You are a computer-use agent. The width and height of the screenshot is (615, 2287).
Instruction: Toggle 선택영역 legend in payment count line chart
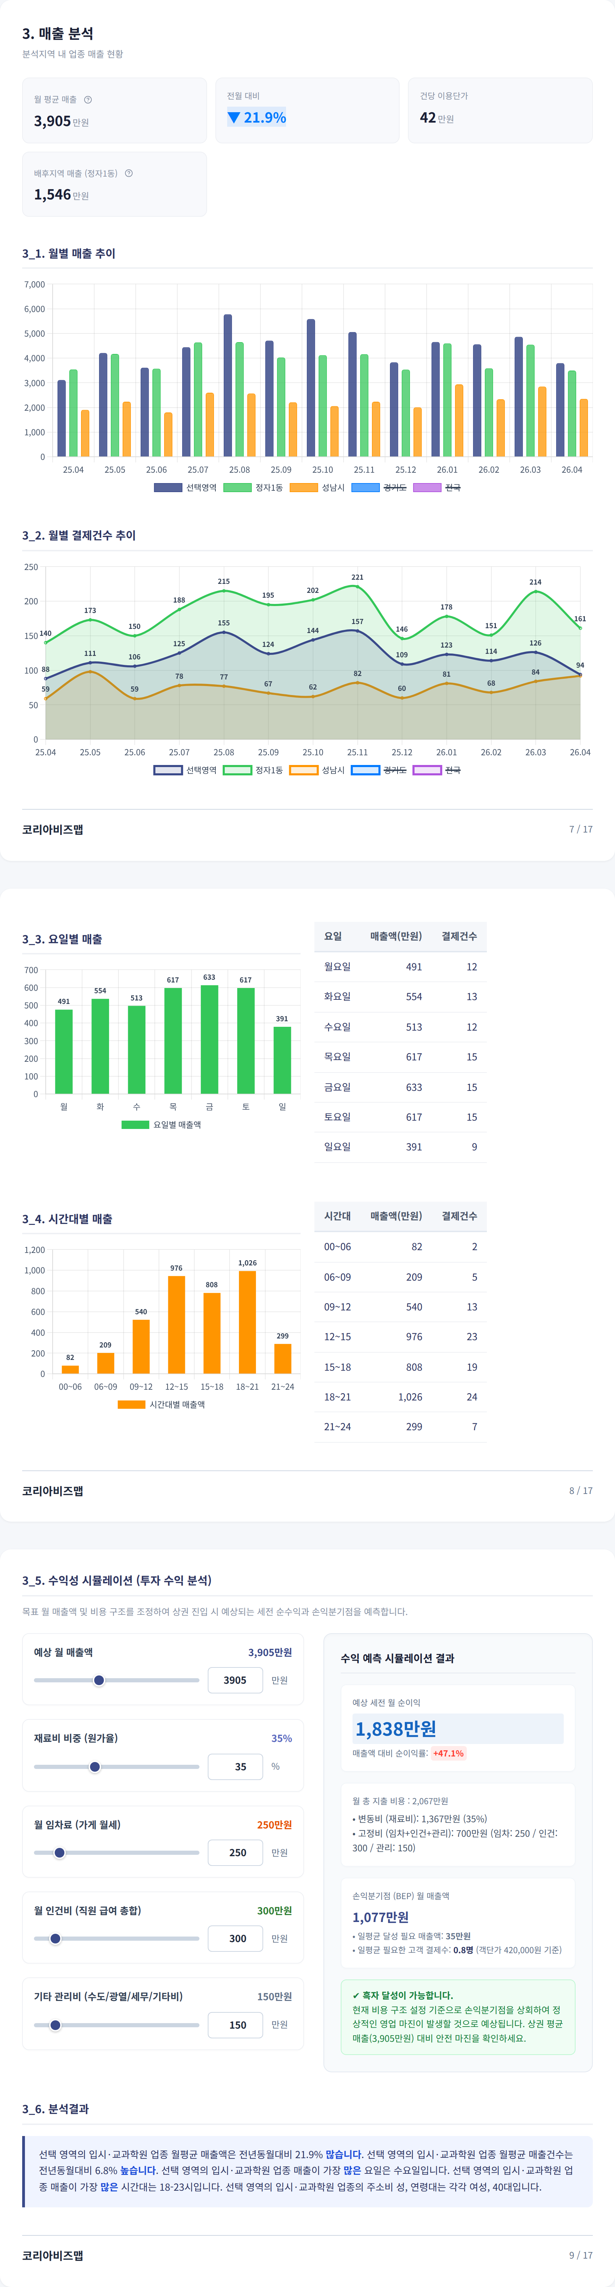[x=186, y=770]
